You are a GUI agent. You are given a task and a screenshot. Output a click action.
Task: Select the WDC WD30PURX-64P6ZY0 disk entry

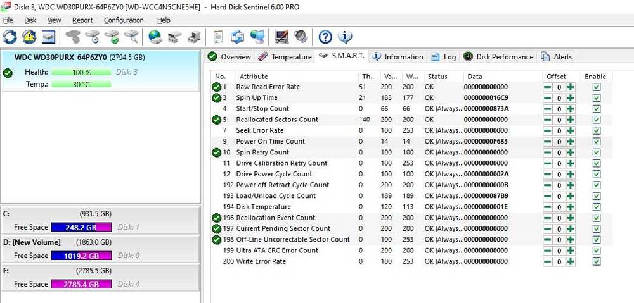[x=100, y=71]
